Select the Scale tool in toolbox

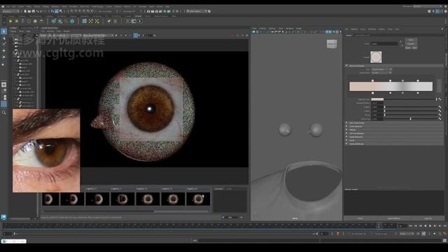[3, 64]
